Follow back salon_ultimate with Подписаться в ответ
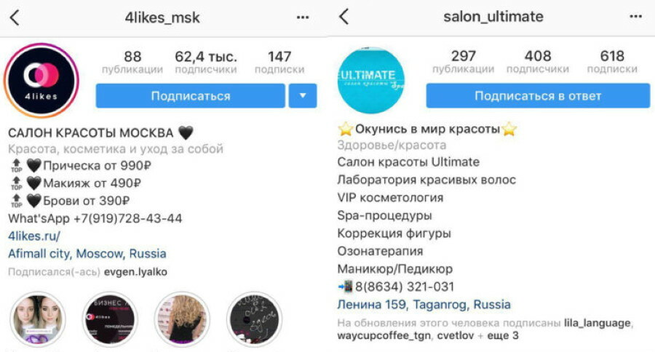 point(538,95)
